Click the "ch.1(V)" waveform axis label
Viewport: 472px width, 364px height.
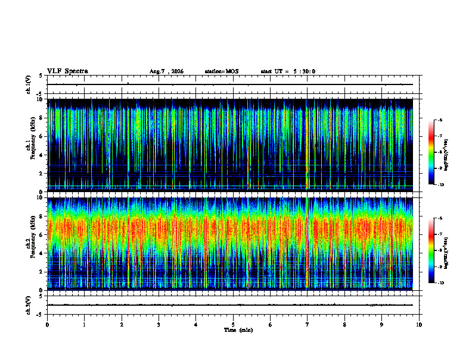(x=29, y=84)
